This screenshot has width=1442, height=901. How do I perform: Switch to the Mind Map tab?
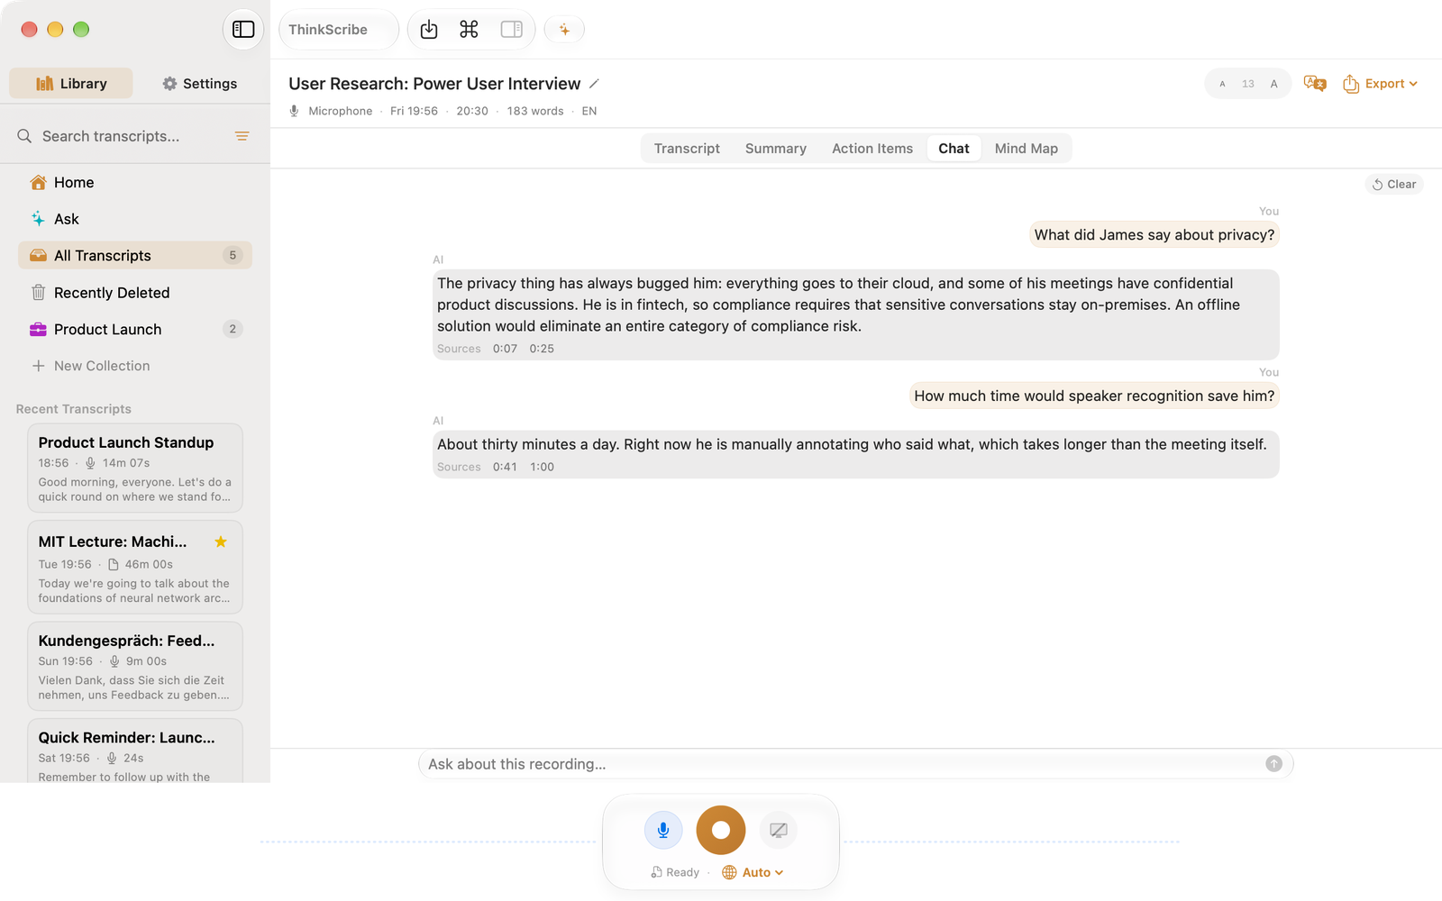pos(1027,149)
